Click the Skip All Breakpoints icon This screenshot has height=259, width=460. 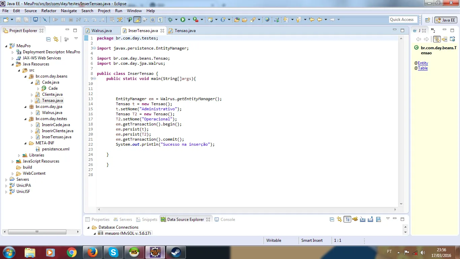click(45, 20)
